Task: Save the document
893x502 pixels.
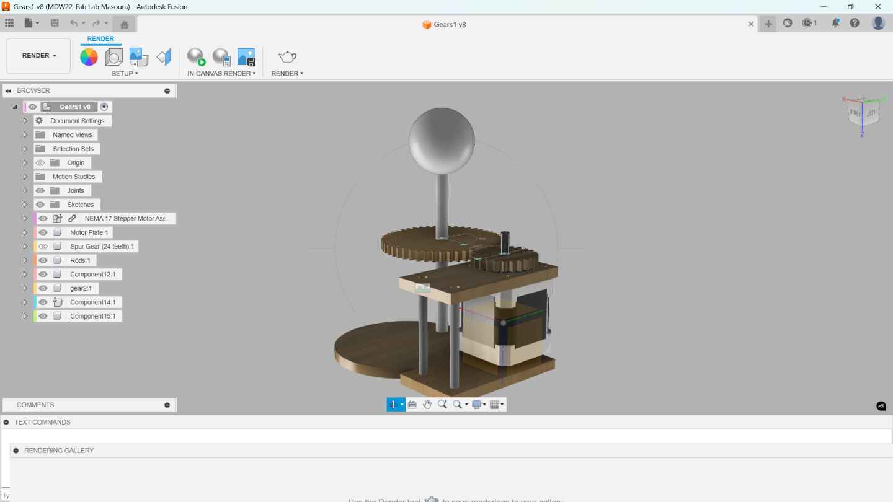Action: click(x=55, y=23)
